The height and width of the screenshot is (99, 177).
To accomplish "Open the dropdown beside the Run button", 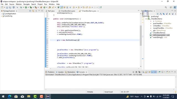I will tap(28, 7).
